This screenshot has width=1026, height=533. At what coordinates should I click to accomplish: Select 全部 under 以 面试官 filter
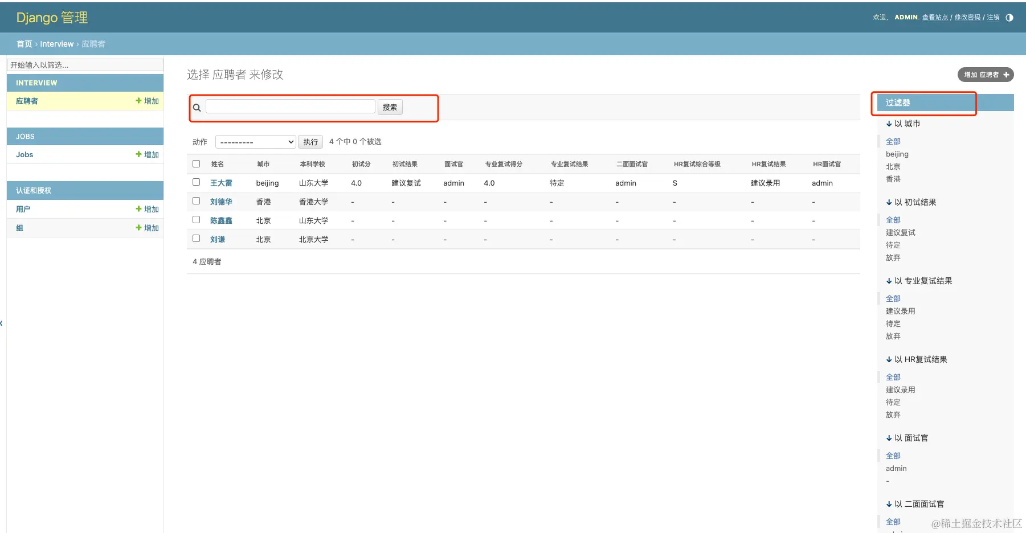click(893, 456)
